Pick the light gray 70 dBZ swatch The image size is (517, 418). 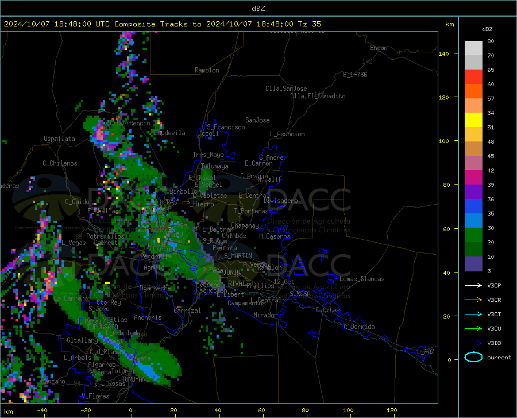[473, 48]
